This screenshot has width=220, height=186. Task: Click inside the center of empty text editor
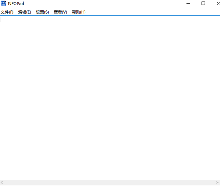coord(110,98)
